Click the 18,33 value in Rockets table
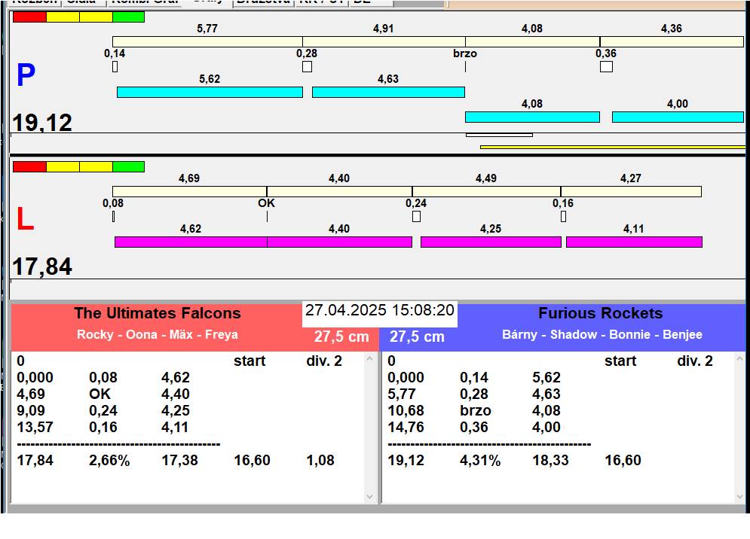Screen dimensions: 750x539 tap(550, 461)
